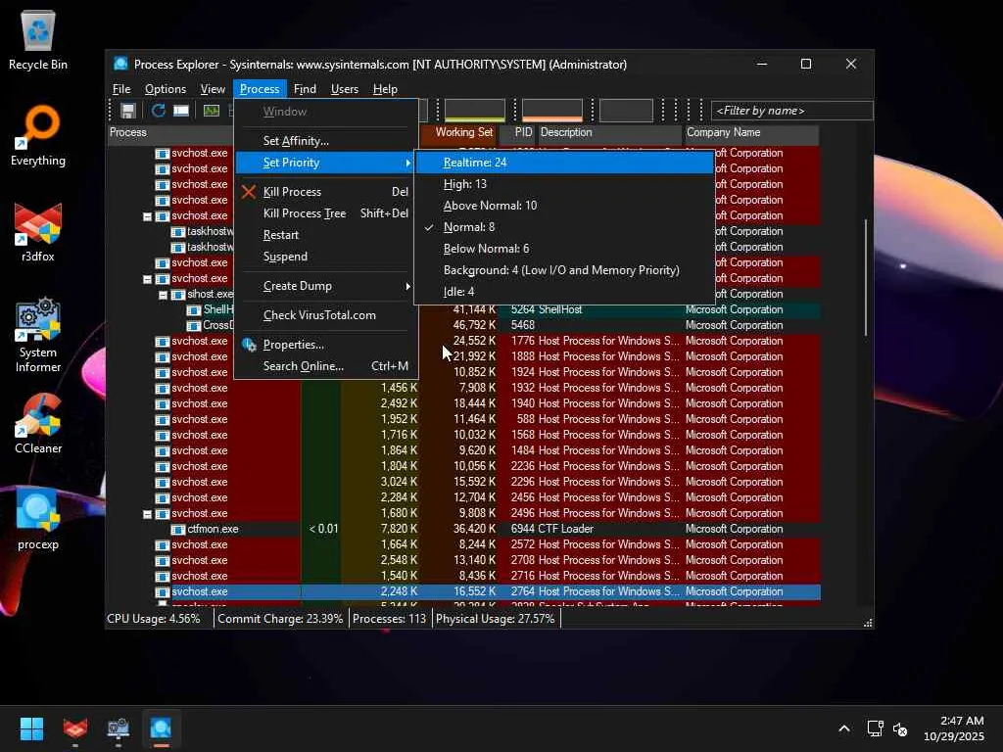The height and width of the screenshot is (752, 1003).
Task: Launch CCleaner from the desktop
Action: [38, 423]
